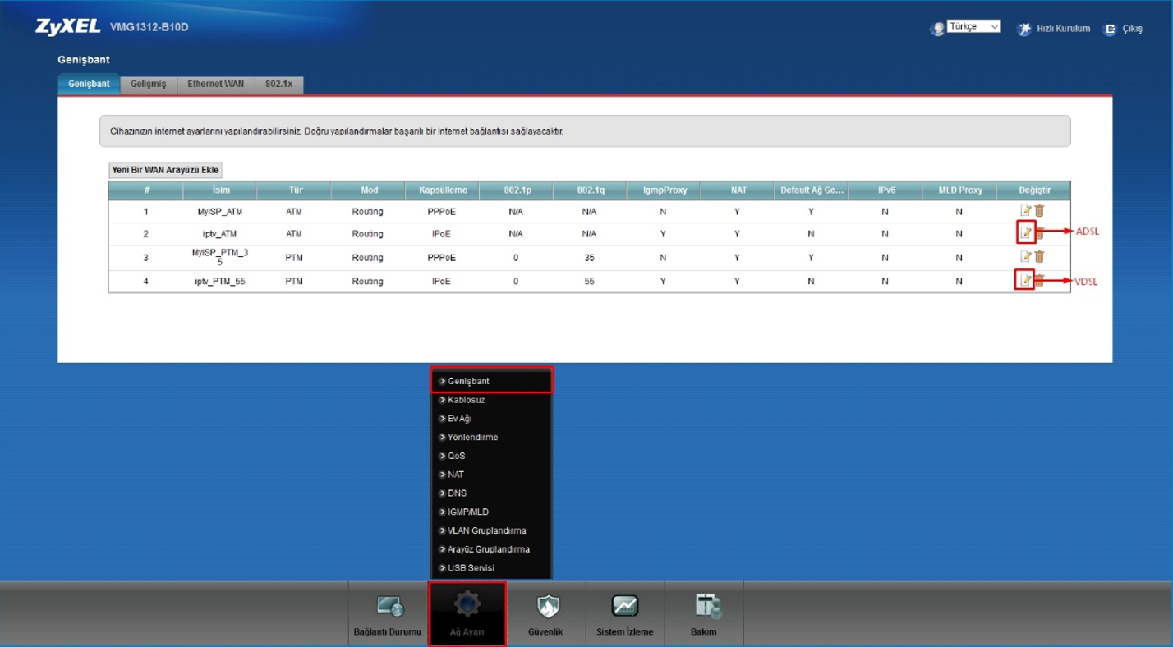Click the iptv_PTM_55 name cell
The image size is (1173, 647).
click(x=220, y=282)
